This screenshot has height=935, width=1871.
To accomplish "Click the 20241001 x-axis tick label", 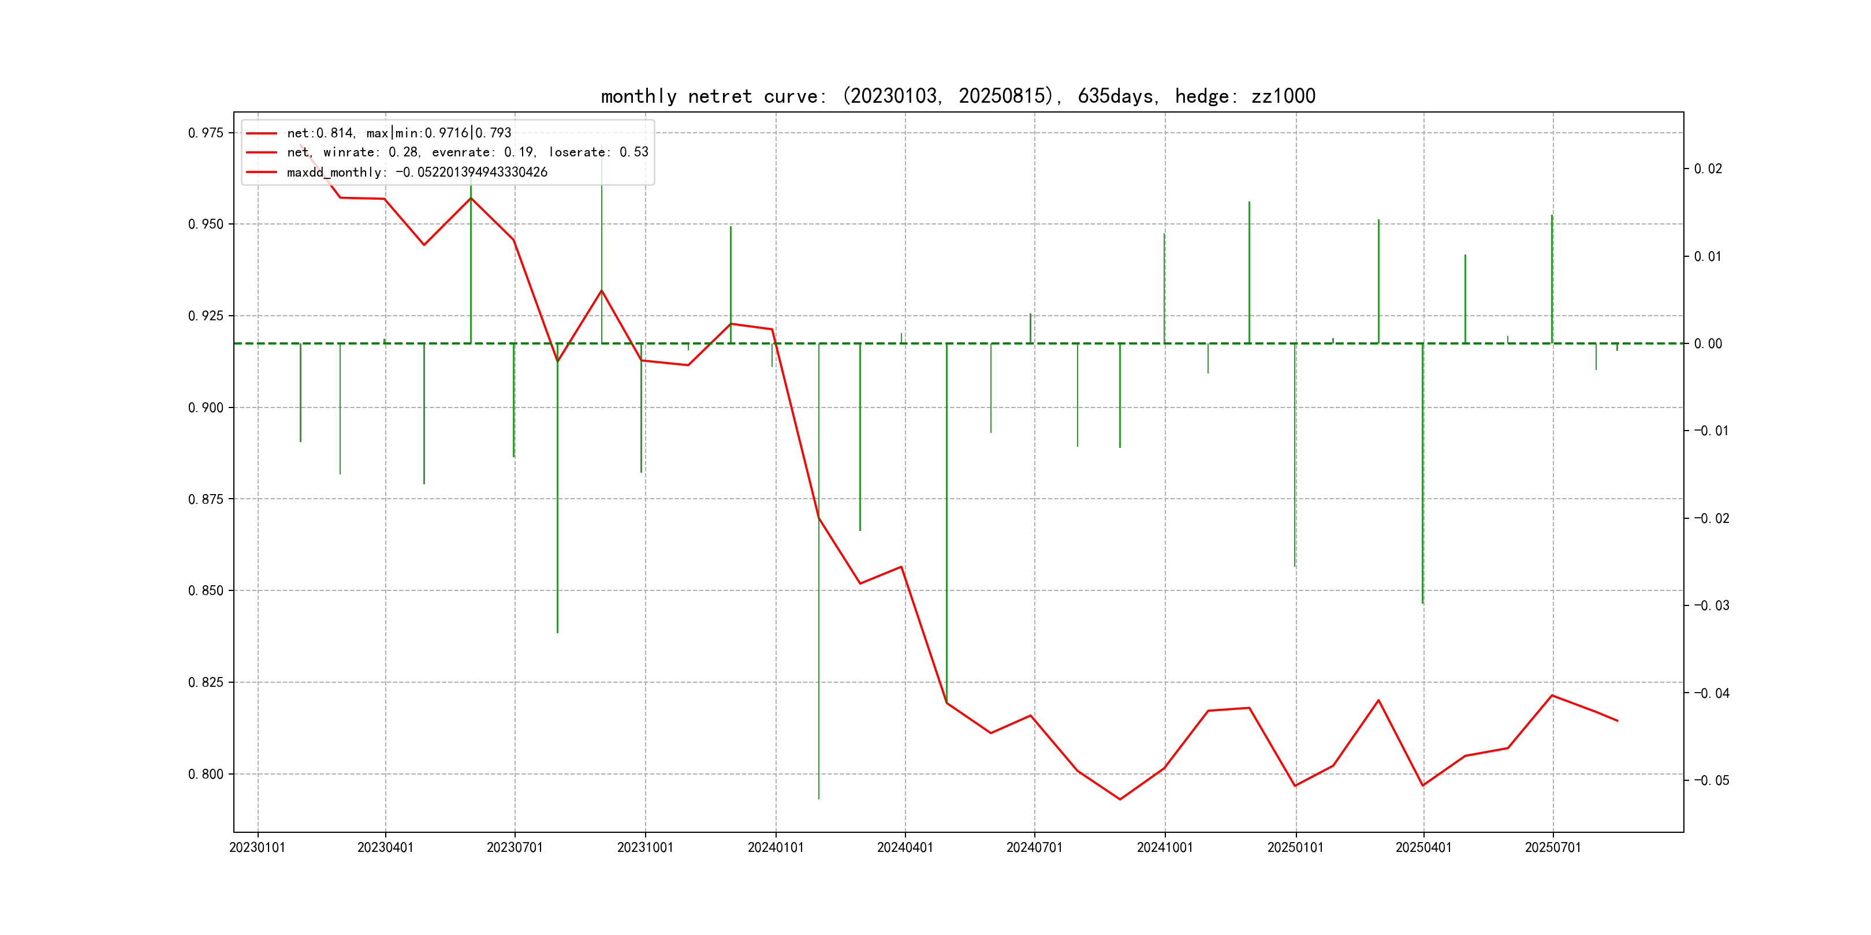I will click(x=1164, y=847).
